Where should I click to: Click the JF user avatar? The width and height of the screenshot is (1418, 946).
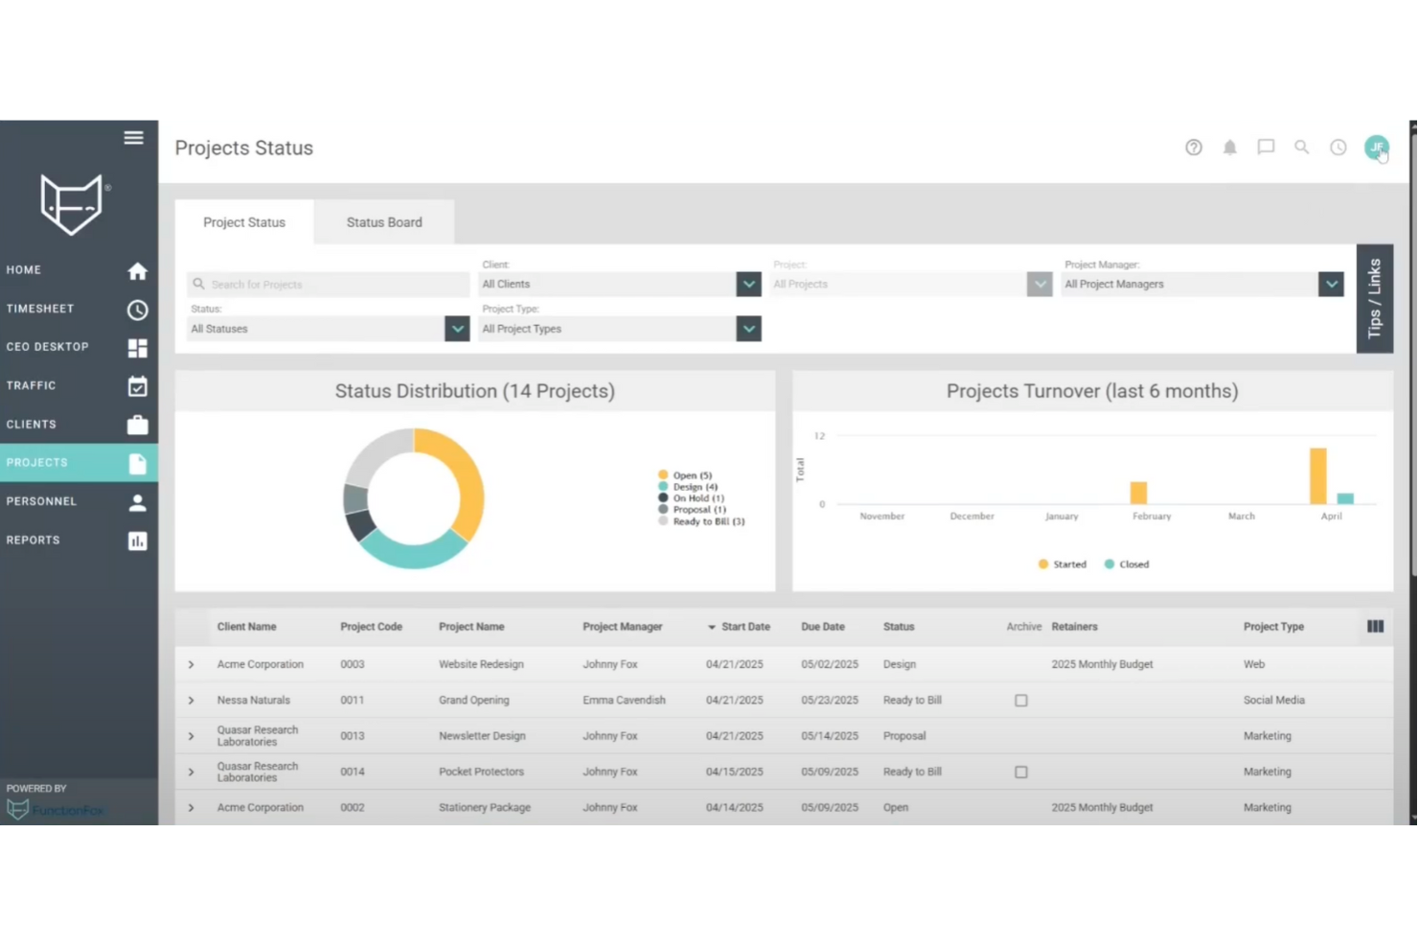(x=1376, y=147)
